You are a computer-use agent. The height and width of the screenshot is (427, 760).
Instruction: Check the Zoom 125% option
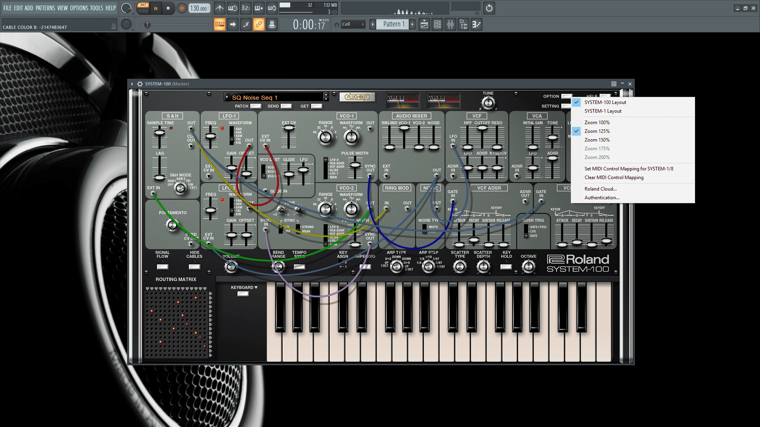coord(633,131)
